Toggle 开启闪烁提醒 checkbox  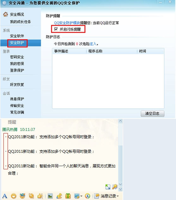[x=56, y=29]
